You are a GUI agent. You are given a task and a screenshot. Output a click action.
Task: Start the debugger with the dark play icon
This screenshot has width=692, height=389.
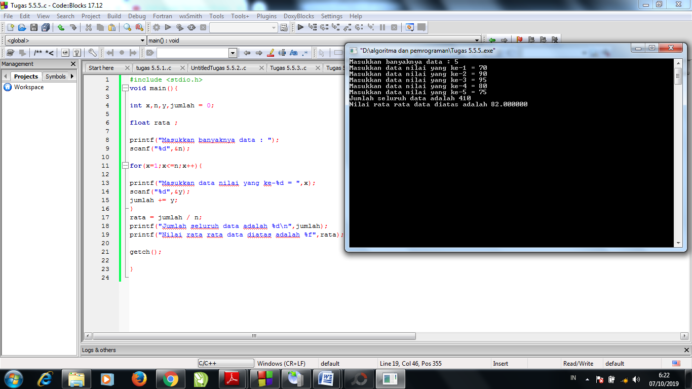click(x=300, y=27)
